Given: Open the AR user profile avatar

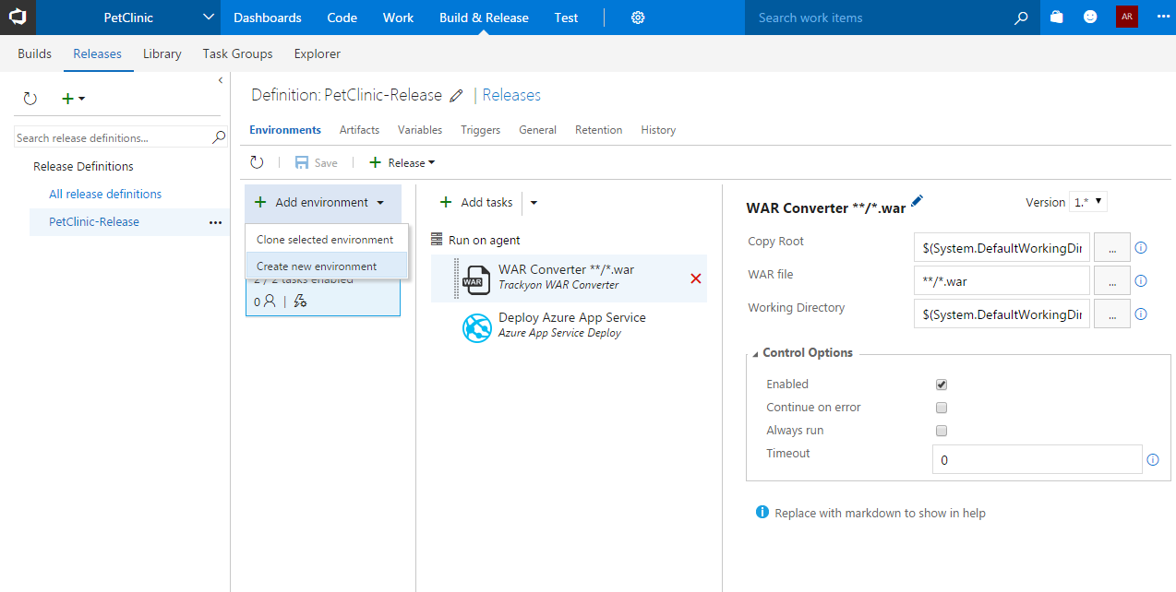Looking at the screenshot, I should click(1126, 18).
